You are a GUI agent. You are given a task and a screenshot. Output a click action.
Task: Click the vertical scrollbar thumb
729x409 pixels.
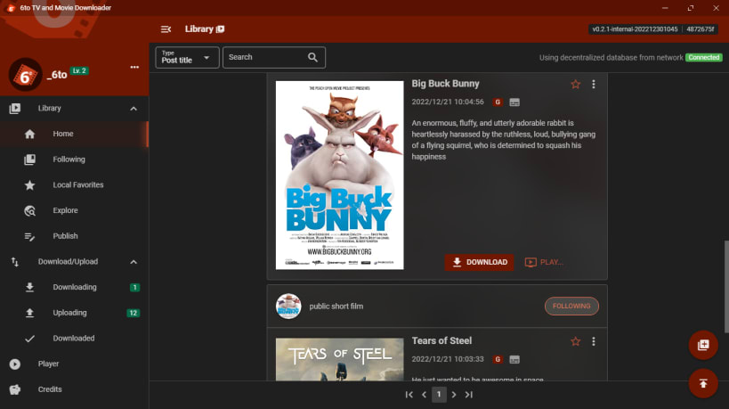[x=726, y=287]
